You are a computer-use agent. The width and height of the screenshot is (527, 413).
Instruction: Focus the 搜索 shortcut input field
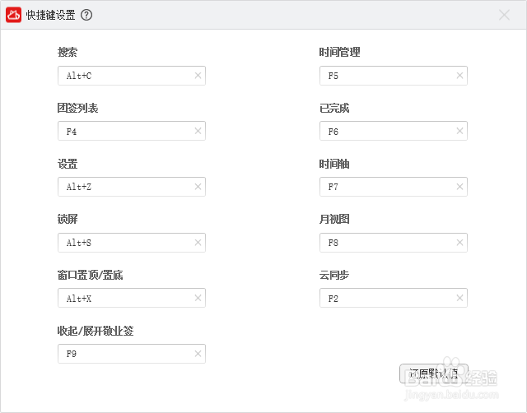[124, 76]
